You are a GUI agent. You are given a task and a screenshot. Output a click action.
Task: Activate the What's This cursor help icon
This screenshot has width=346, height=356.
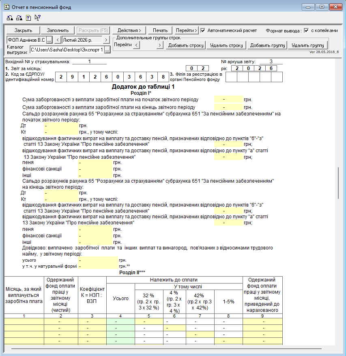pos(38,17)
